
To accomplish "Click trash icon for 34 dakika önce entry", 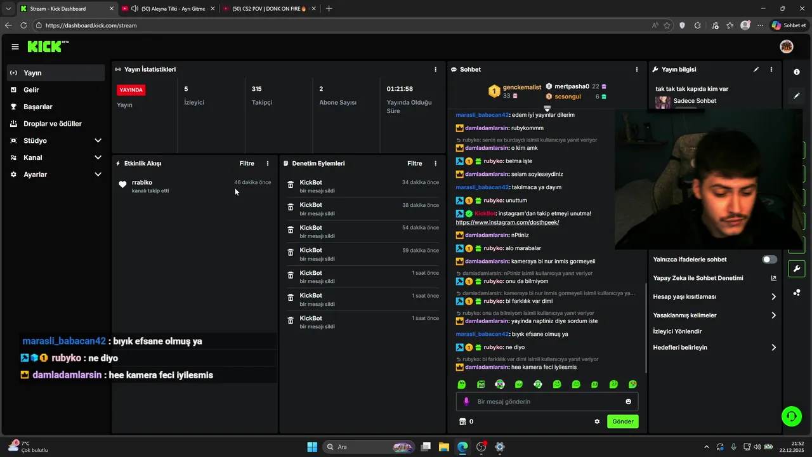I will (x=291, y=185).
